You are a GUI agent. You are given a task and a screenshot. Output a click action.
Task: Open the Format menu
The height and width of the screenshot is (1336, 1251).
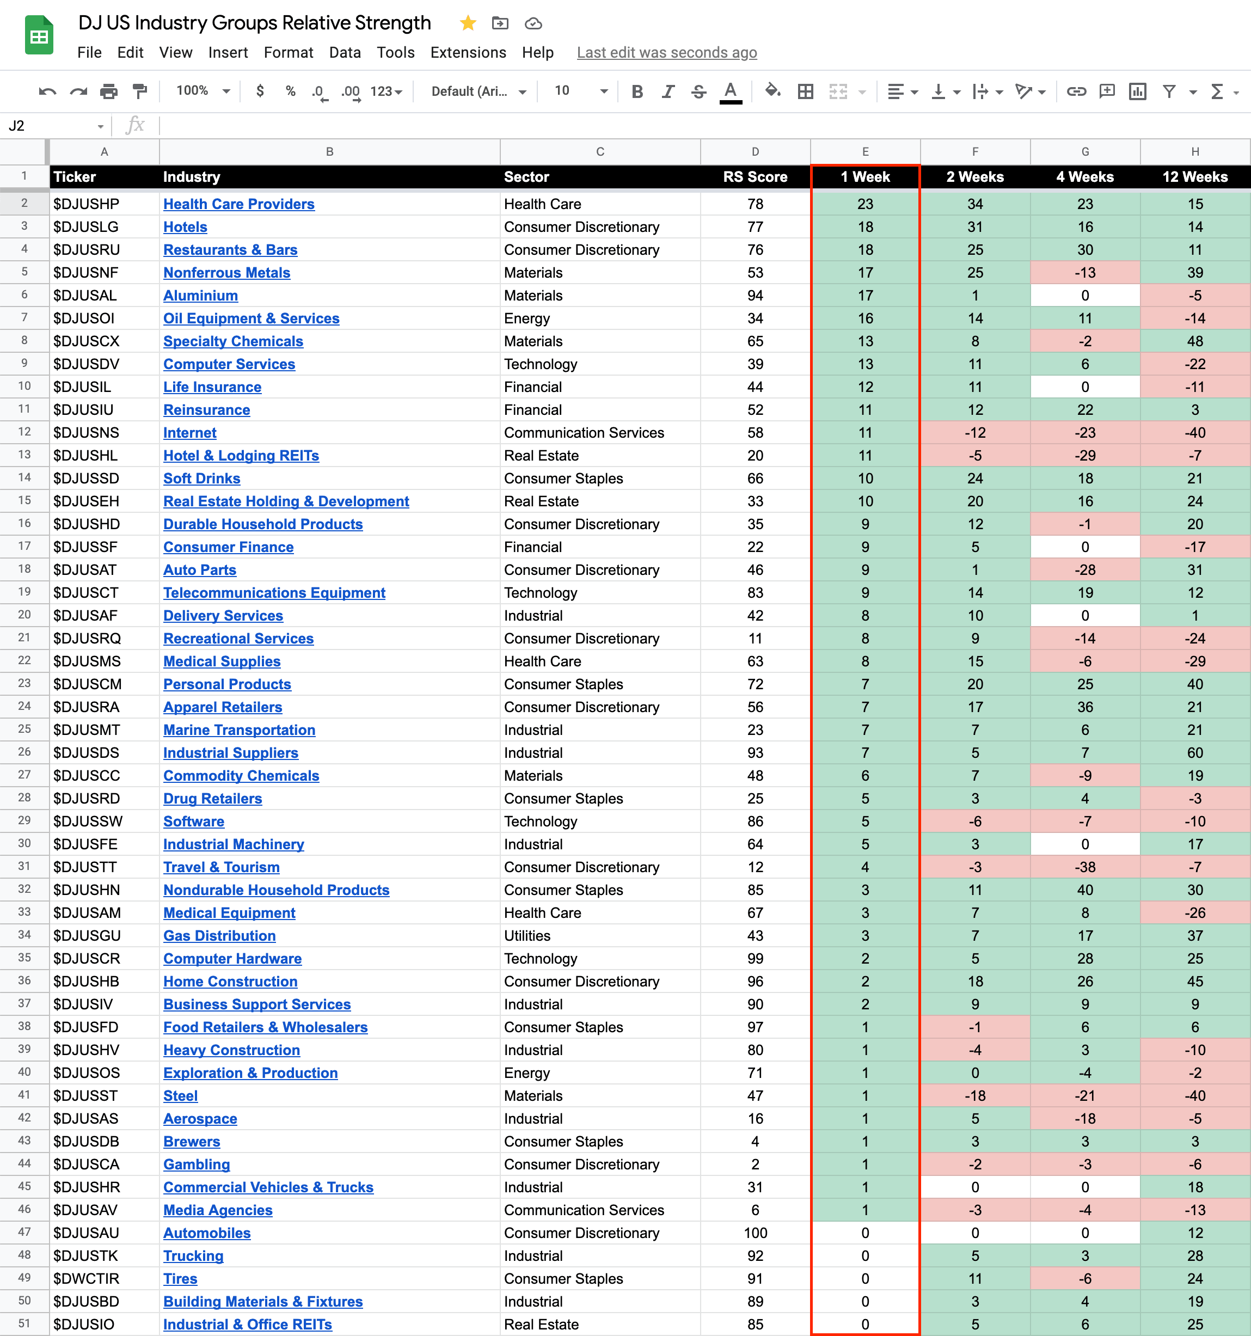pyautogui.click(x=288, y=52)
